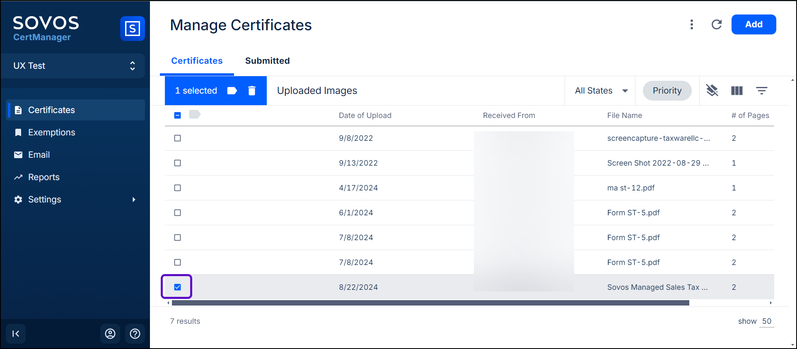Open the three-dot more options menu
The height and width of the screenshot is (349, 797).
click(x=691, y=24)
